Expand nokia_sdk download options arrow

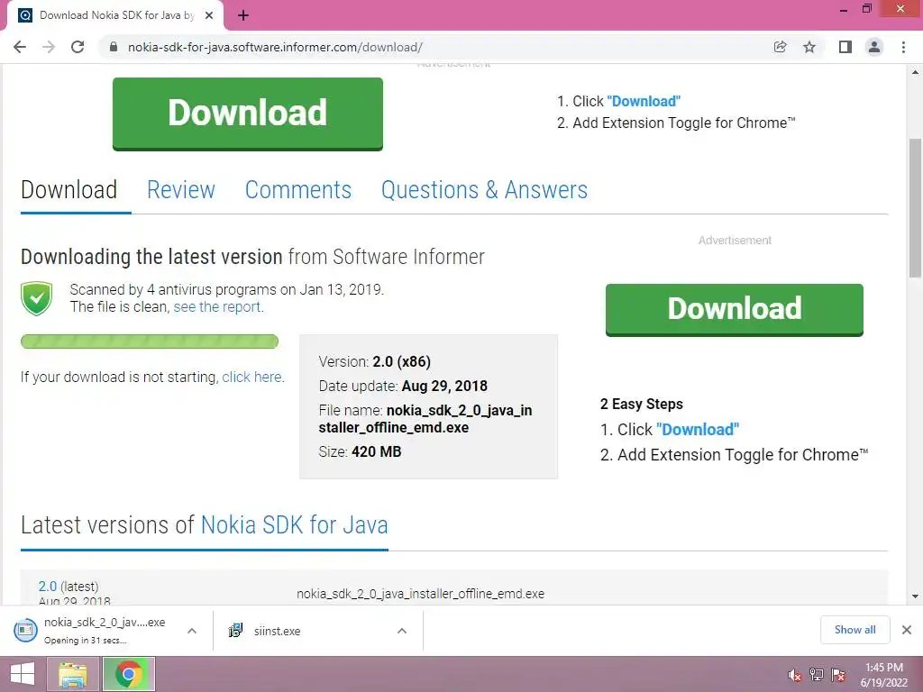[191, 631]
